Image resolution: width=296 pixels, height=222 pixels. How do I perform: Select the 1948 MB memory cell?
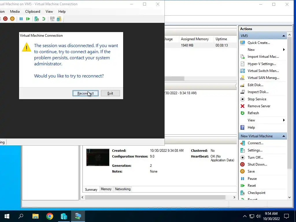(x=187, y=45)
